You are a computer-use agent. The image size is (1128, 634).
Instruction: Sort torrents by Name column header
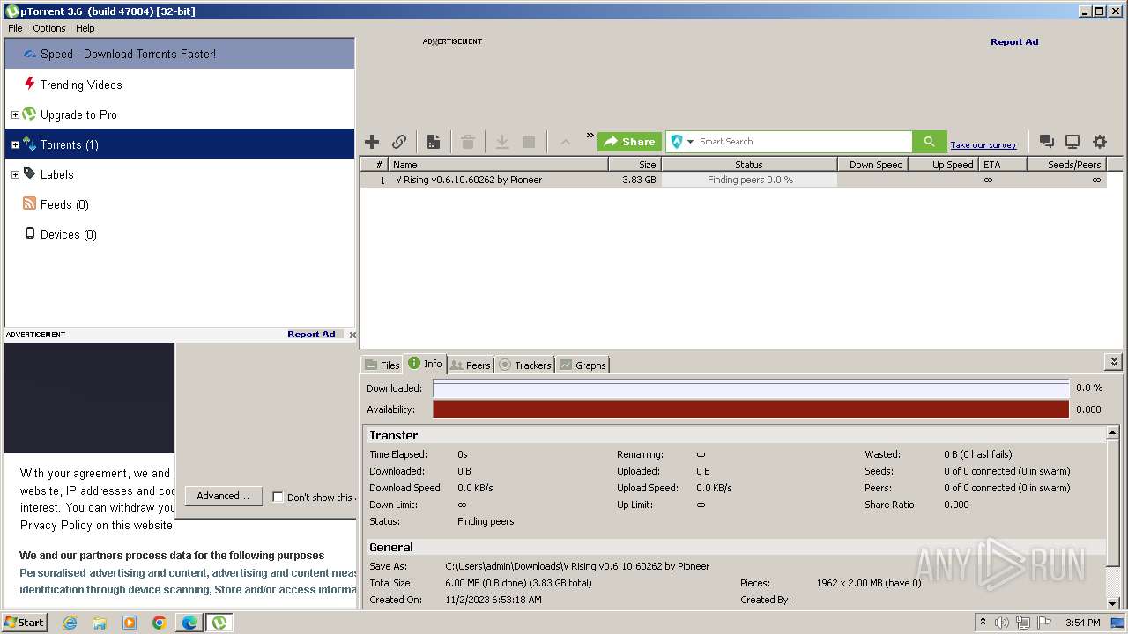[499, 165]
